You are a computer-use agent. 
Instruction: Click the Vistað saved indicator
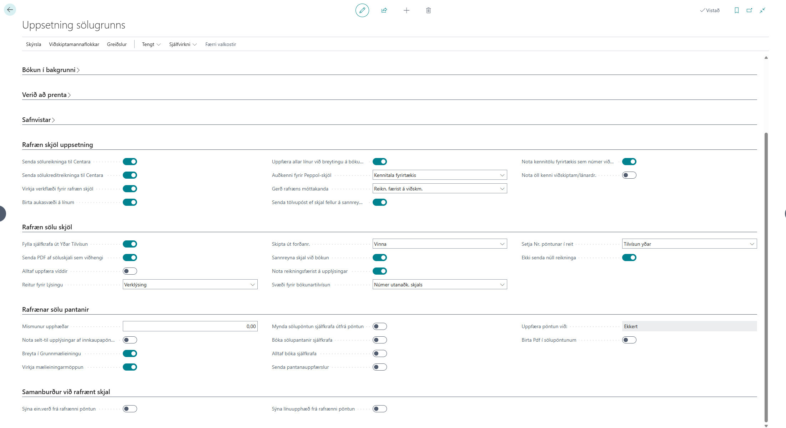pos(710,10)
